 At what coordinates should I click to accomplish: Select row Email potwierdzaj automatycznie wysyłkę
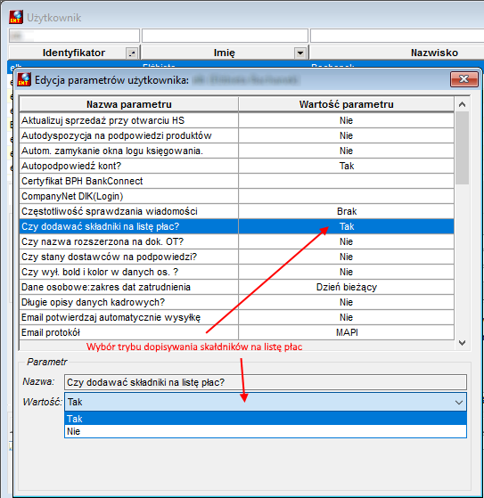click(x=236, y=317)
